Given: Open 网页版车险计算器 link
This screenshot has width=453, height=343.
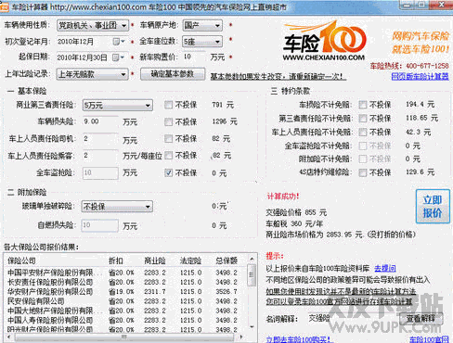Looking at the screenshot, I should pyautogui.click(x=420, y=76).
